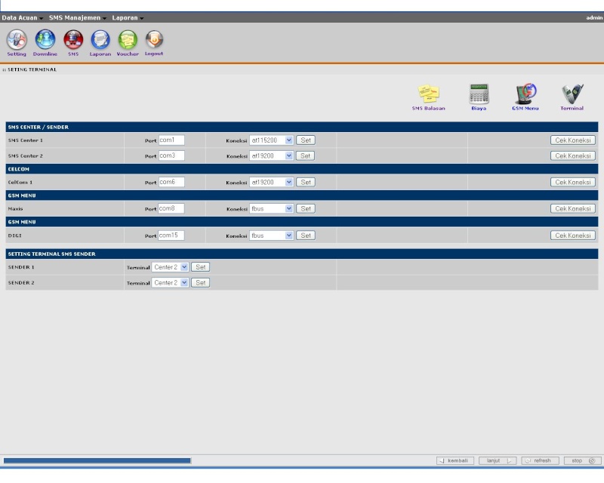The width and height of the screenshot is (604, 483).
Task: Click Cek Koneksi for DIGI
Action: [573, 235]
